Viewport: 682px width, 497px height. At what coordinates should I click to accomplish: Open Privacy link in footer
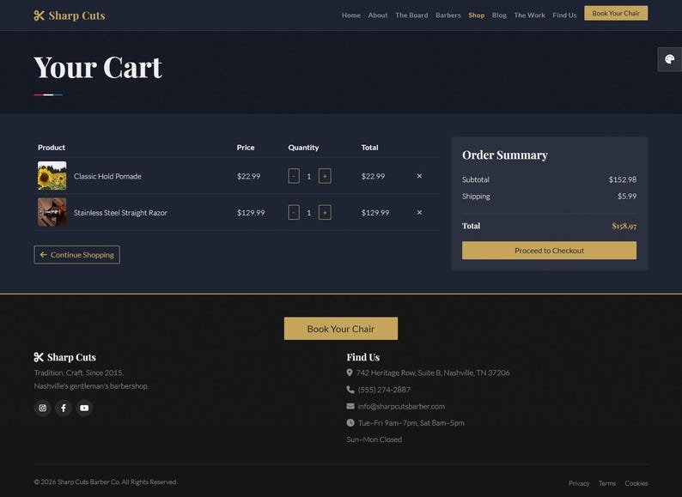(579, 483)
